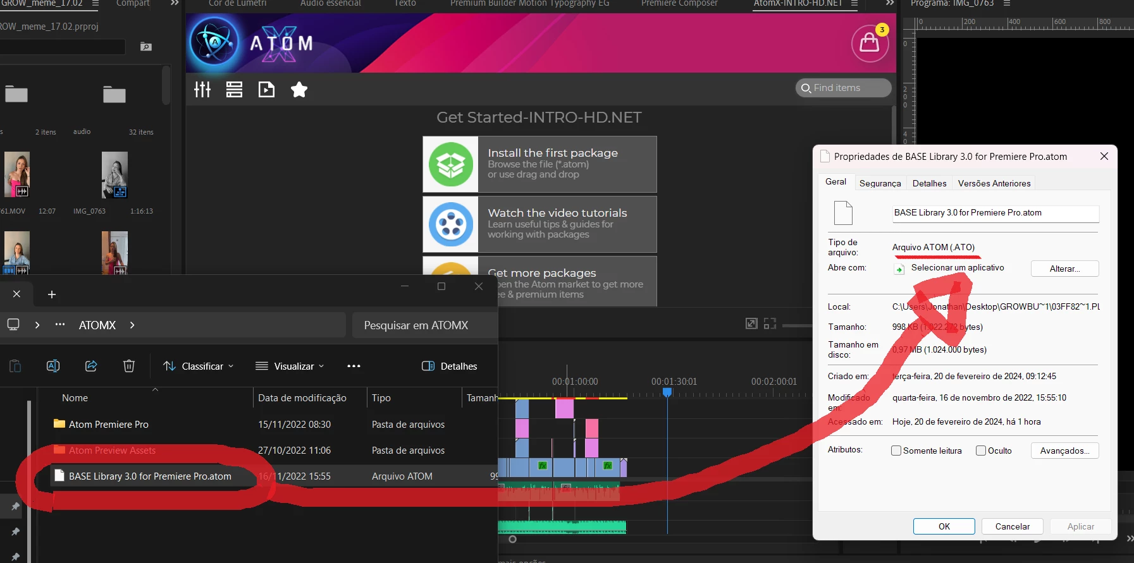The height and width of the screenshot is (563, 1134).
Task: Click the Pesquisar em ATOMX search box
Action: pos(425,325)
